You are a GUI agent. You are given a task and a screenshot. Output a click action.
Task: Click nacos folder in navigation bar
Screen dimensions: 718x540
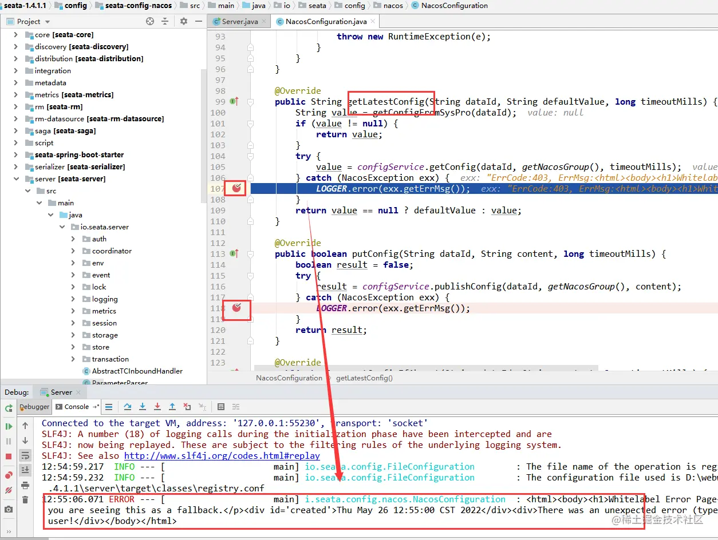388,5
